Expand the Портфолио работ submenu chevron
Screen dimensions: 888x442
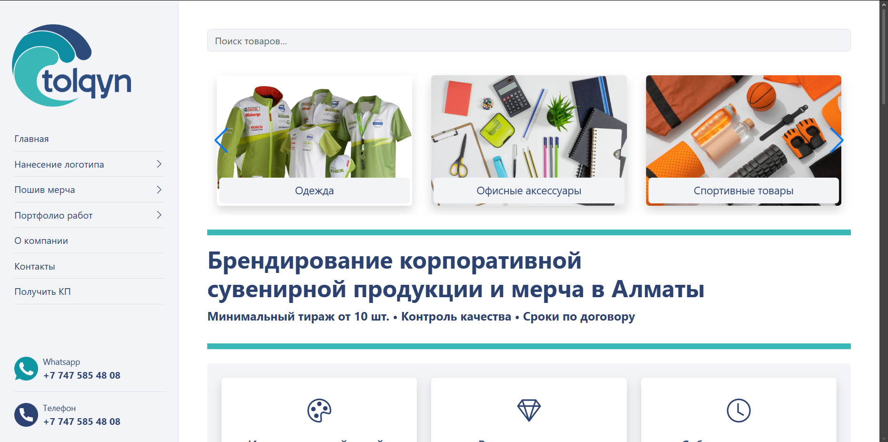pos(159,215)
